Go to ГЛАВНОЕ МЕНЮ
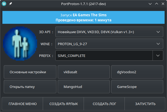Screen dimensions: 167x112 22,104
